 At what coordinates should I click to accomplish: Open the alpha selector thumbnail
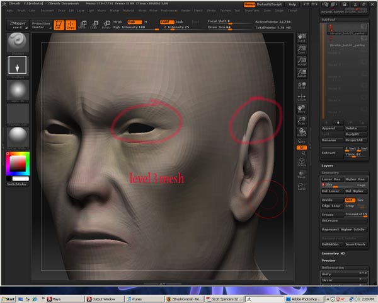pos(18,90)
